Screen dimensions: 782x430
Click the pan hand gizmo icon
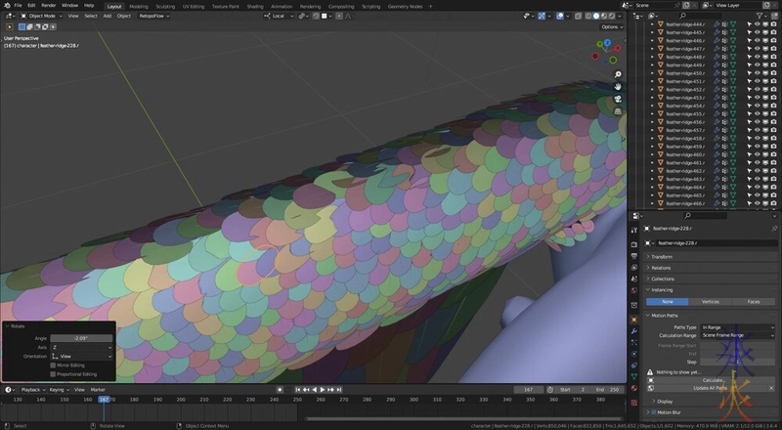click(618, 86)
